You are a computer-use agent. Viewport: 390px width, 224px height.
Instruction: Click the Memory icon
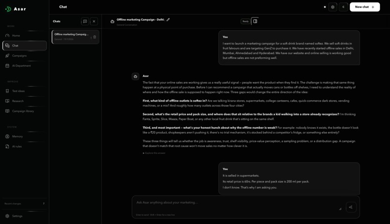tap(7, 136)
